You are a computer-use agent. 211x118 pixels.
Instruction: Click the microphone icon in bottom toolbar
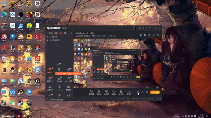[121, 91]
